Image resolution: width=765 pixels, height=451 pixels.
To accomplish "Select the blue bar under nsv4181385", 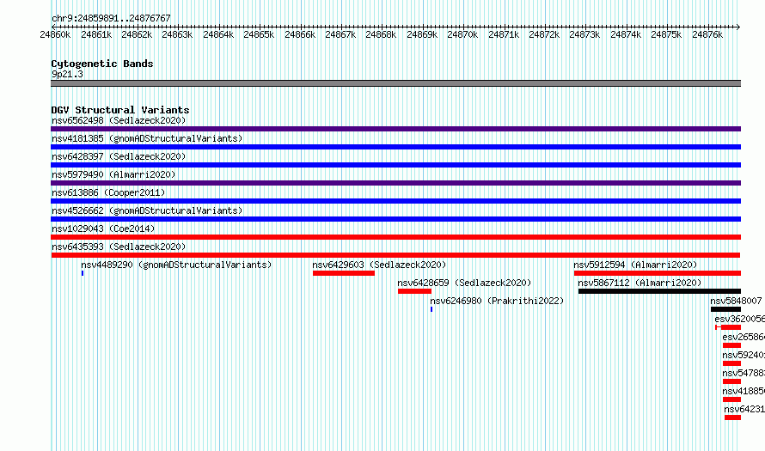I will [395, 147].
